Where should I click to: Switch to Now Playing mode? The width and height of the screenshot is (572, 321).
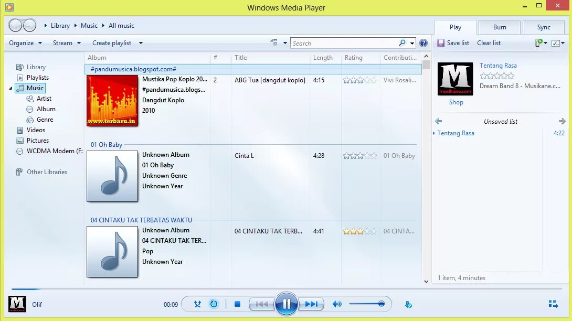[x=553, y=304]
